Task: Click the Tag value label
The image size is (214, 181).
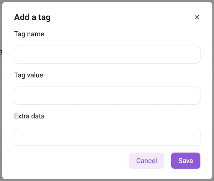Action: point(29,75)
